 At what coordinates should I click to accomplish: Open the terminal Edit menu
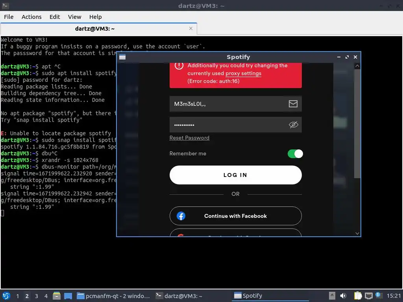(x=54, y=17)
